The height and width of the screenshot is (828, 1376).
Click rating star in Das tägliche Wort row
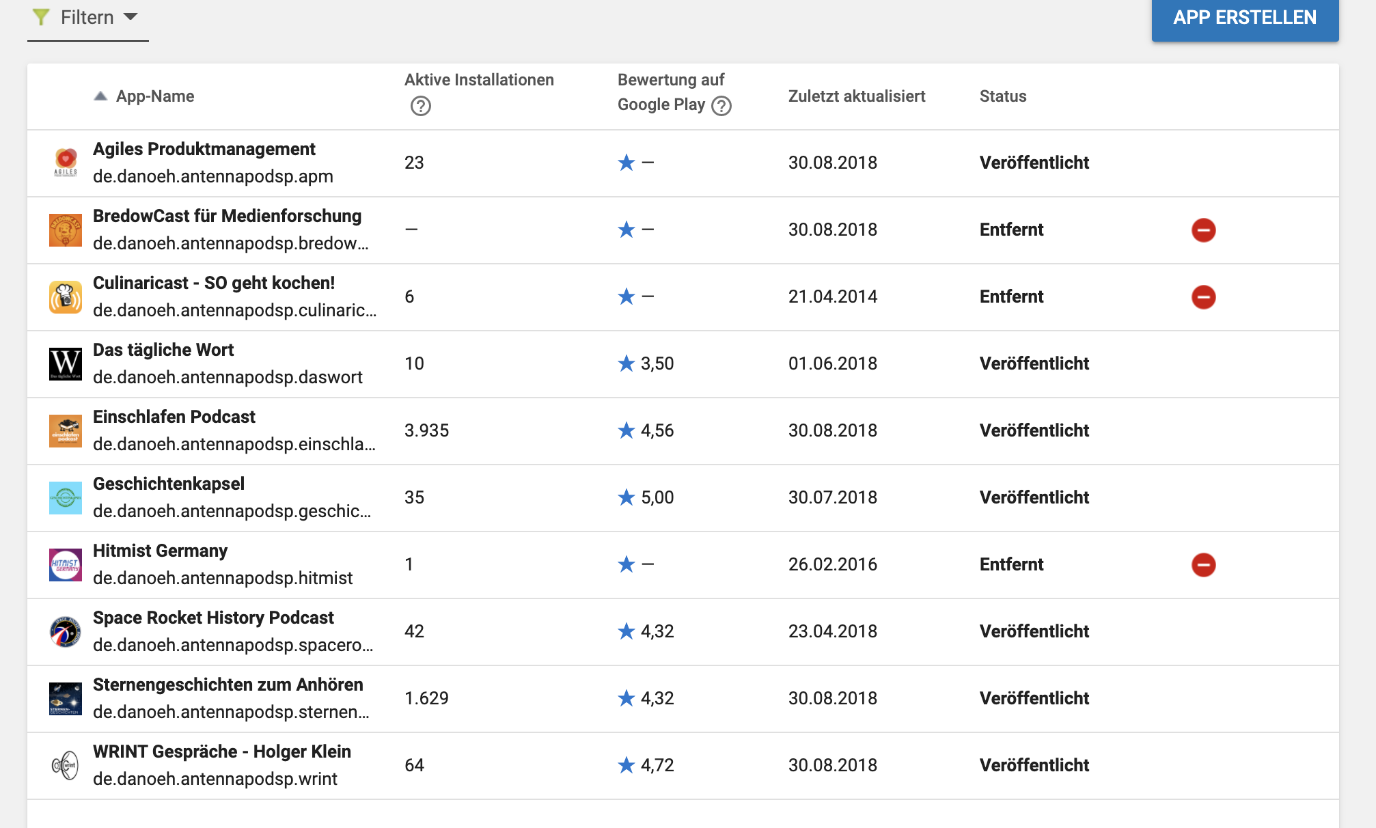[627, 363]
